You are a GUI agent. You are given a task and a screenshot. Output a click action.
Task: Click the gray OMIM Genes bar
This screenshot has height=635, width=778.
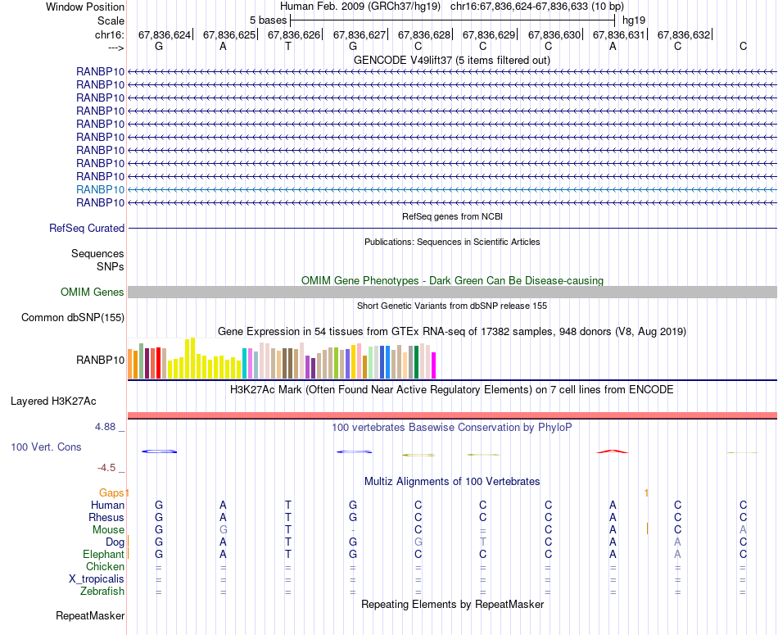(x=452, y=292)
